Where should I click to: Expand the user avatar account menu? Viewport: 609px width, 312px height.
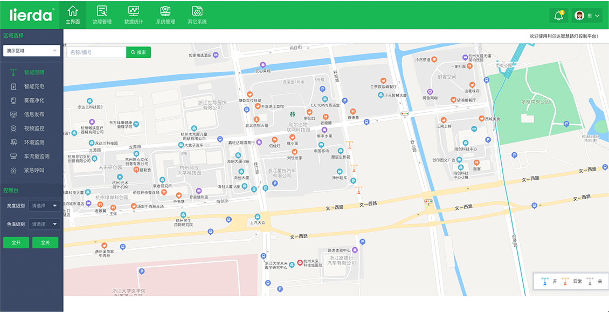[x=587, y=16]
